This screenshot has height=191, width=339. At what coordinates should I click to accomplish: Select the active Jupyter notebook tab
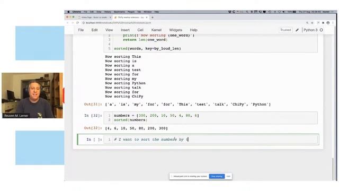tap(131, 18)
